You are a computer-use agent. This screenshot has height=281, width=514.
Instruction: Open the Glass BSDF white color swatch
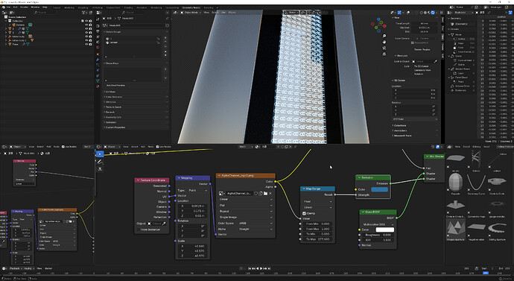click(x=384, y=230)
